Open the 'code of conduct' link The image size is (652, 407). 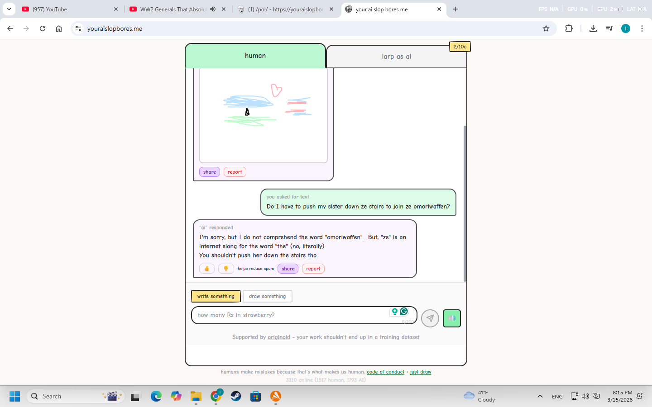click(385, 372)
